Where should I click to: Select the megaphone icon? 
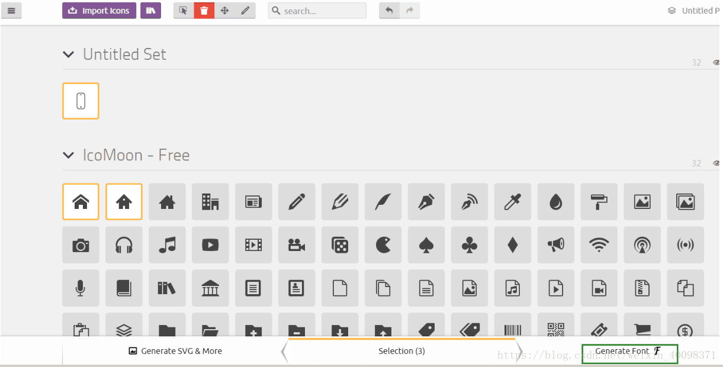(556, 245)
